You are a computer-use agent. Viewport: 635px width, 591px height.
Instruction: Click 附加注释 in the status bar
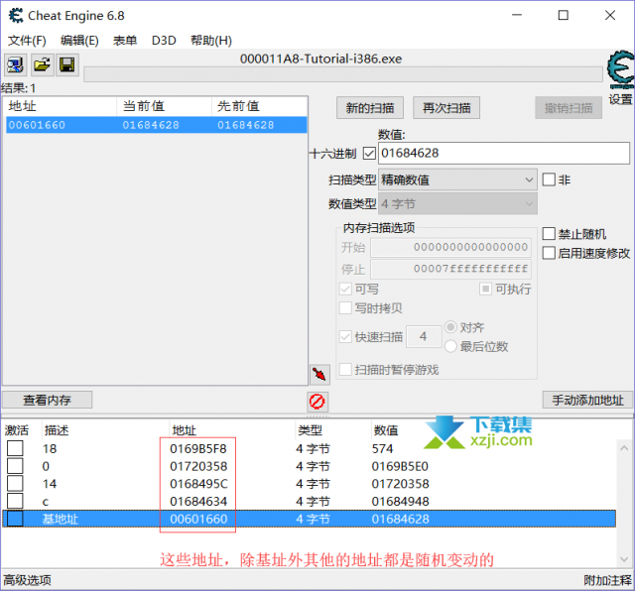tap(608, 580)
